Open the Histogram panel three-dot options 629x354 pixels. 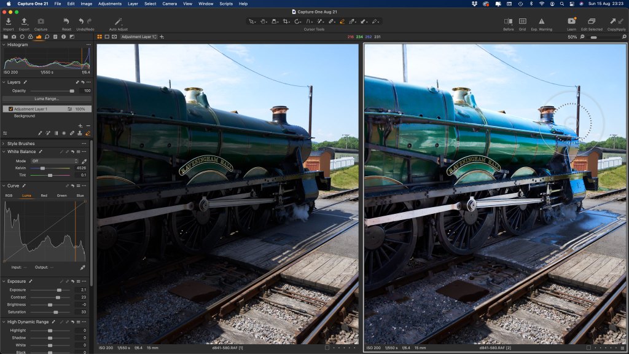88,44
